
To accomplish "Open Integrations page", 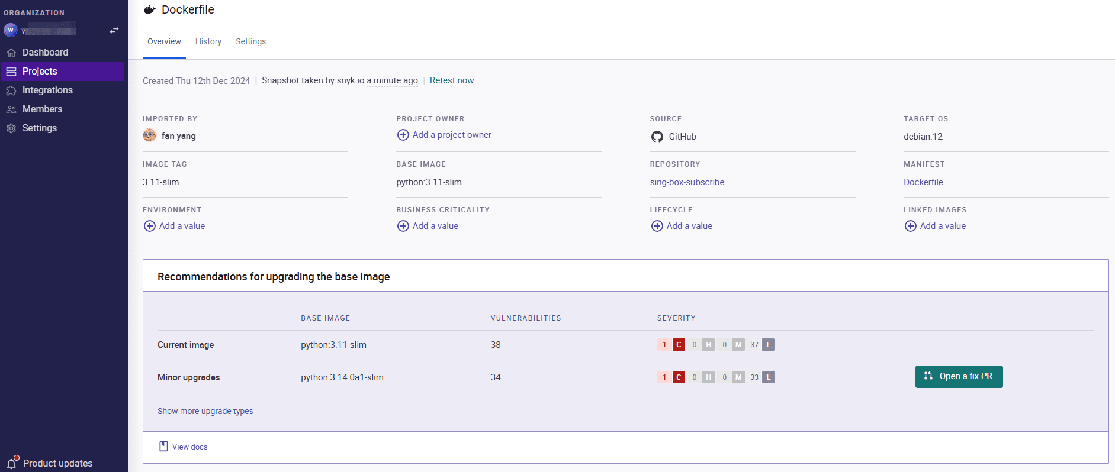I will 63,90.
